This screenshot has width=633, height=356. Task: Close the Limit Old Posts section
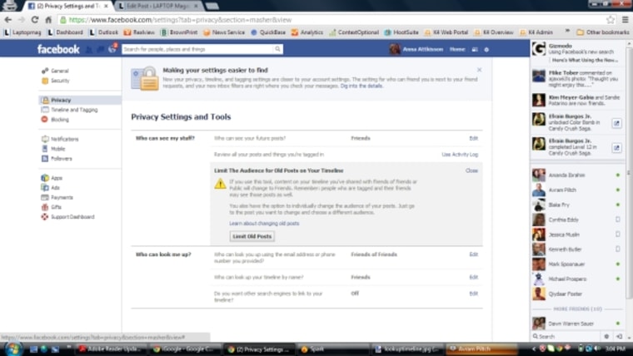coord(471,171)
